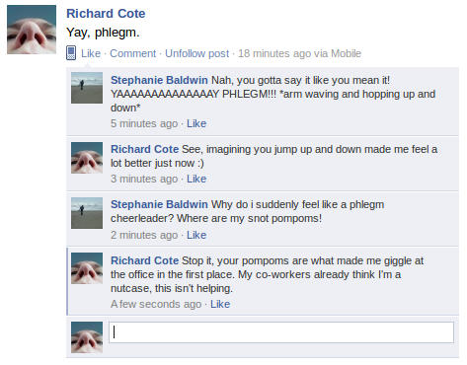Open Stephanie Baldwin's name in cheerleader comment
Image resolution: width=467 pixels, height=365 pixels.
(159, 204)
